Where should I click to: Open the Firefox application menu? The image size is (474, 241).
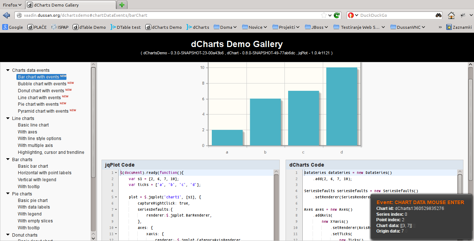(x=12, y=5)
